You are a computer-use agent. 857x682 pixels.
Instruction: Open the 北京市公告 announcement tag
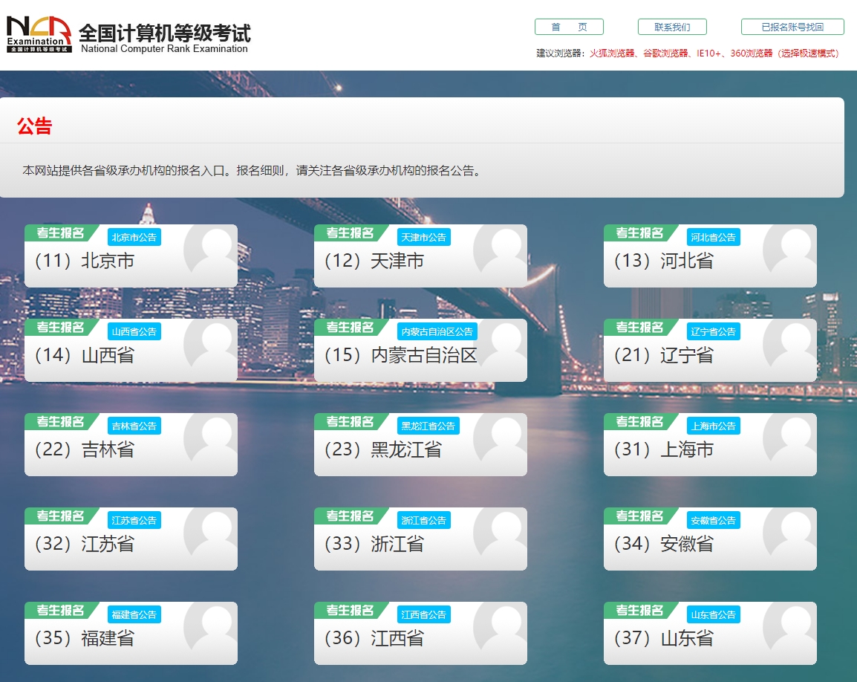(x=134, y=238)
